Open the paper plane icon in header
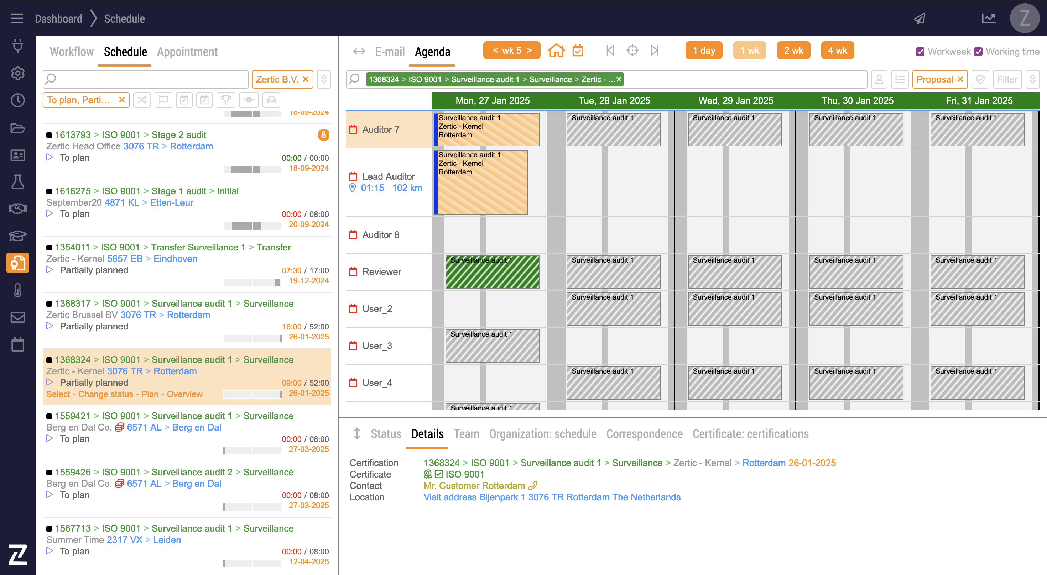1047x575 pixels. pos(920,18)
